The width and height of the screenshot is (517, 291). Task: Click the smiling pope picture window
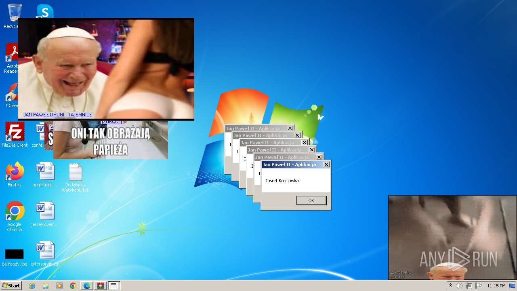(106, 69)
